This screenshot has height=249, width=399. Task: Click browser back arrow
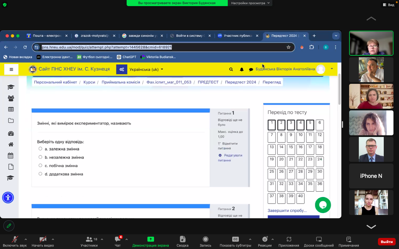6,47
